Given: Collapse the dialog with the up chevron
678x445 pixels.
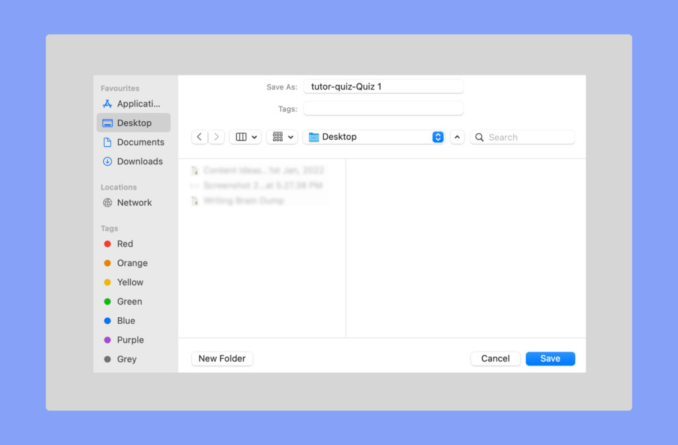Looking at the screenshot, I should tap(457, 137).
